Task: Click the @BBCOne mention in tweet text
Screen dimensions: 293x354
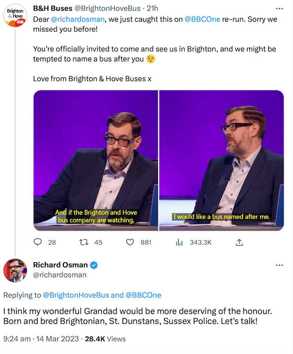Action: (203, 19)
